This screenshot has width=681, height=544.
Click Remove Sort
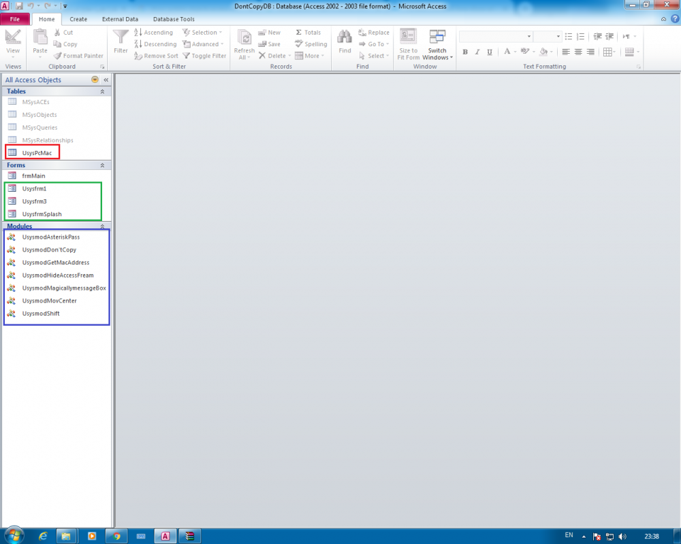[156, 56]
